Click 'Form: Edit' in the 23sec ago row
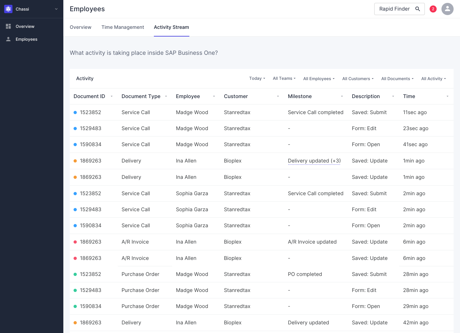 click(364, 129)
